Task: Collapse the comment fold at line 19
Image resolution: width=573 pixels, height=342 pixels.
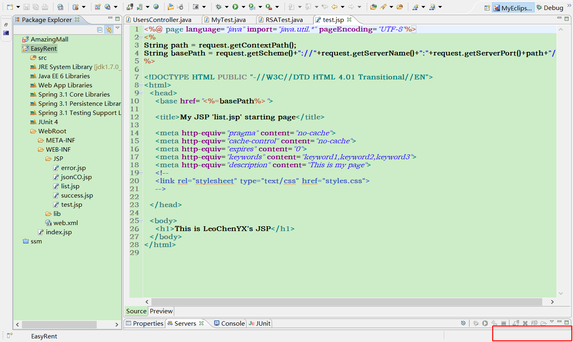Action: pos(141,173)
